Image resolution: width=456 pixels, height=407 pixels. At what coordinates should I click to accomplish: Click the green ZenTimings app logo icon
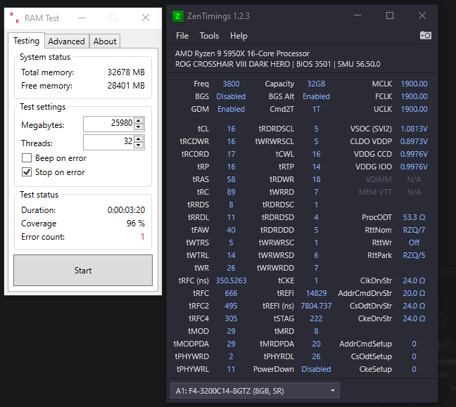click(x=178, y=16)
